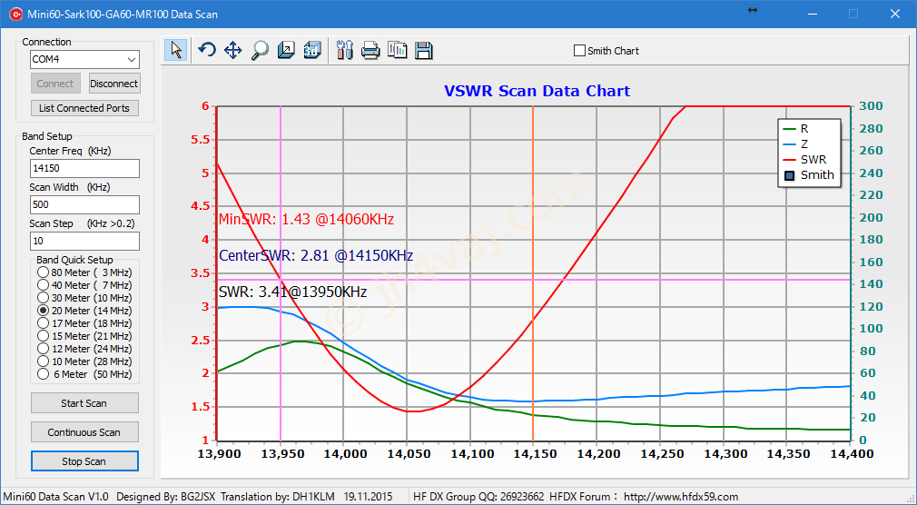
Task: Click the application icon in the title bar
Action: [15, 14]
